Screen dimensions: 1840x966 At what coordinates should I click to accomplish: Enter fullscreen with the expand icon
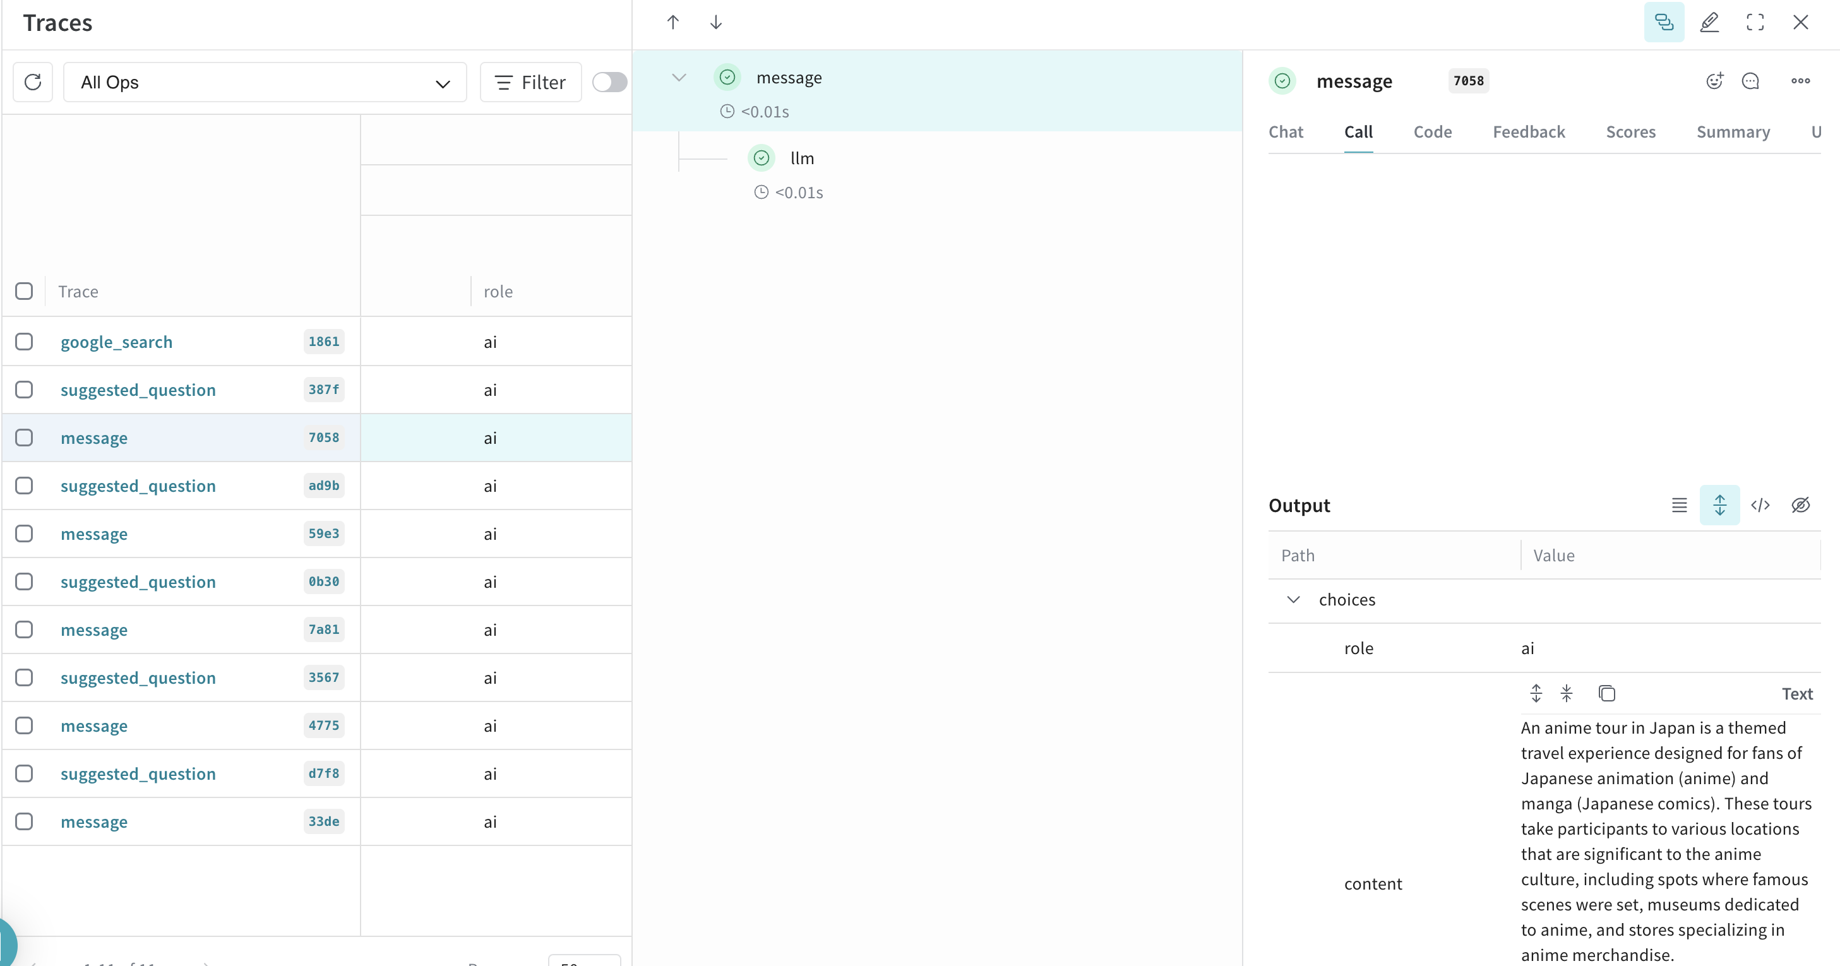pos(1755,22)
